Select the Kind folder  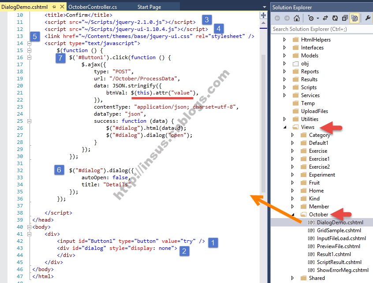point(314,199)
